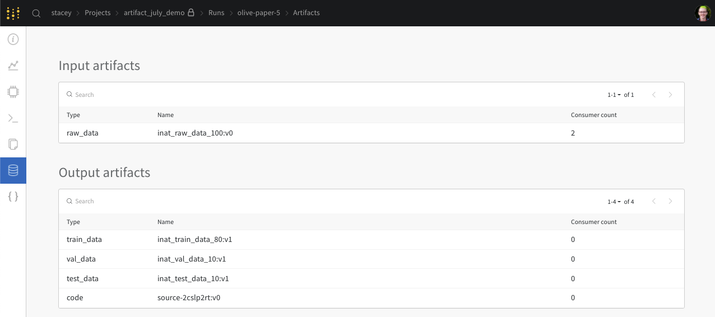Expand the 1-4 pagination dropdown for outputs
This screenshot has width=715, height=317.
coord(615,202)
